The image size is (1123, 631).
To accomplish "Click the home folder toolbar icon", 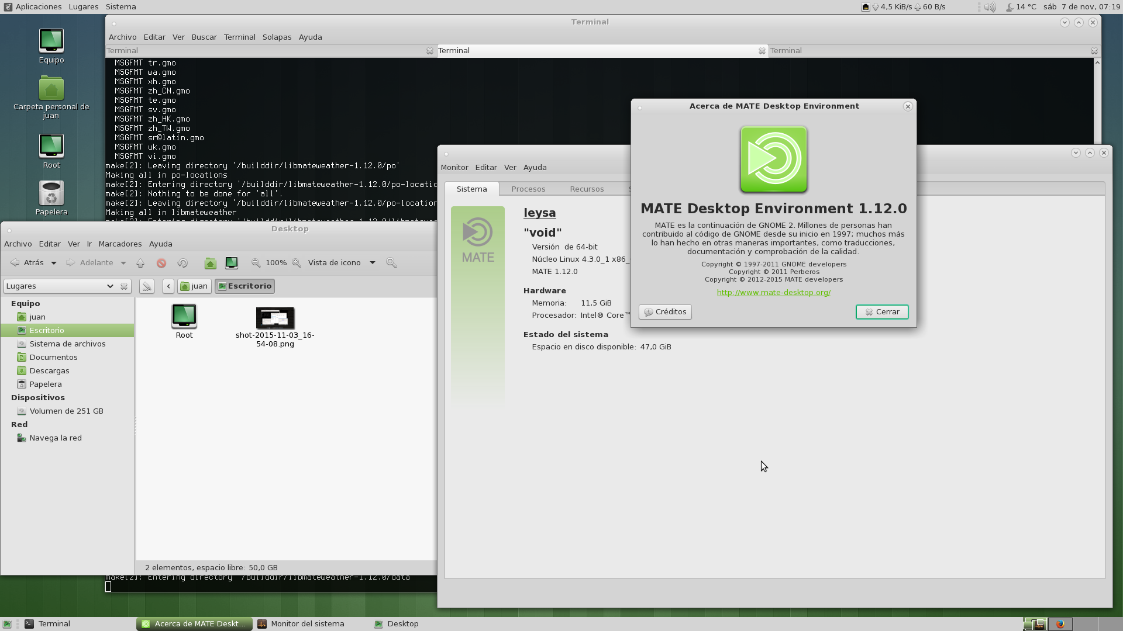I will click(210, 264).
